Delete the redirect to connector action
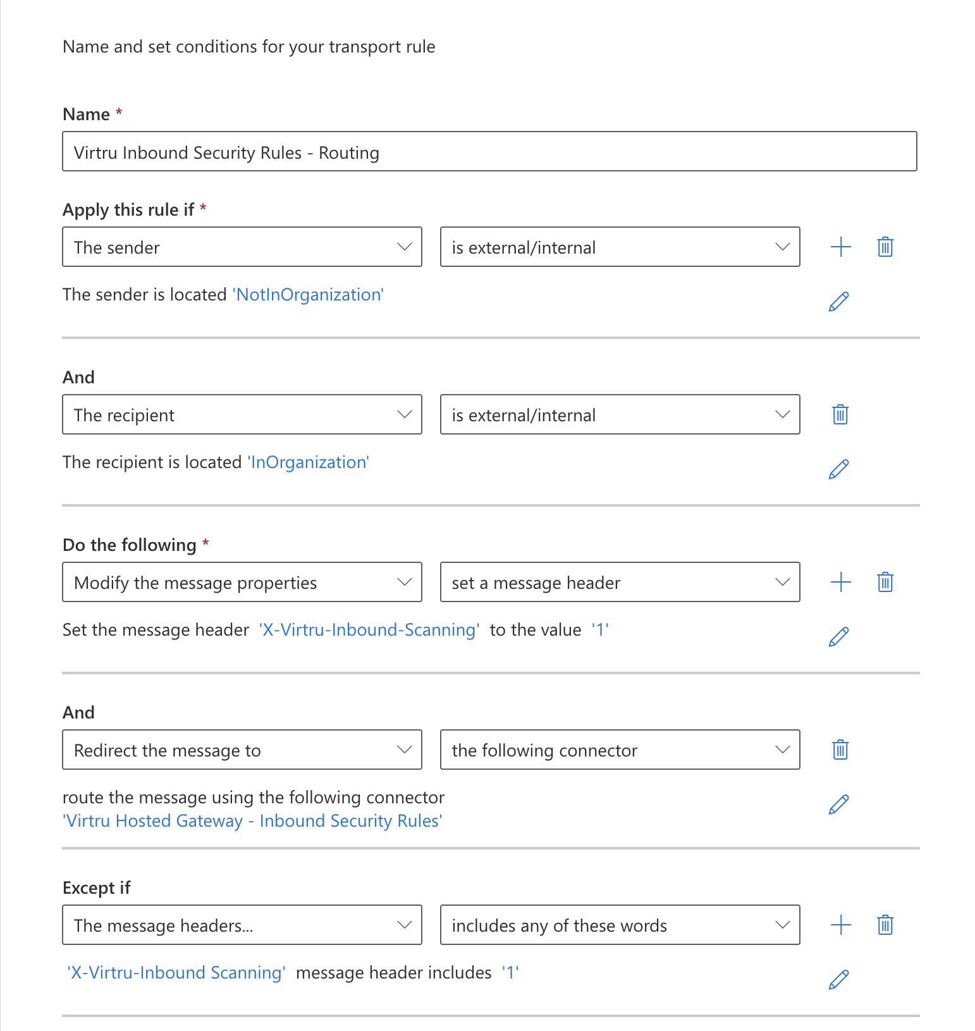 840,750
